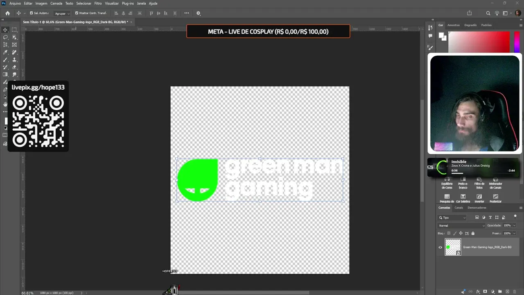This screenshot has width=524, height=295.
Task: Open the Camada menu
Action: point(56,3)
